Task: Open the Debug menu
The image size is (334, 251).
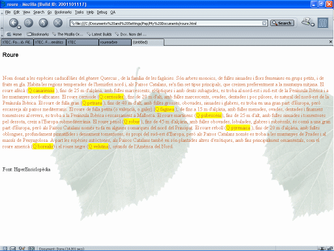Action: point(102,12)
